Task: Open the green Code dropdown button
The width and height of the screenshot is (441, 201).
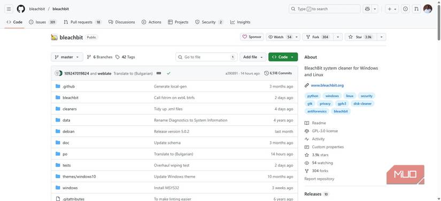Action: (283, 57)
